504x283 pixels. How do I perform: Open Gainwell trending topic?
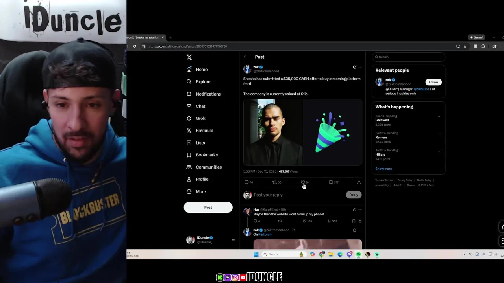click(x=382, y=120)
